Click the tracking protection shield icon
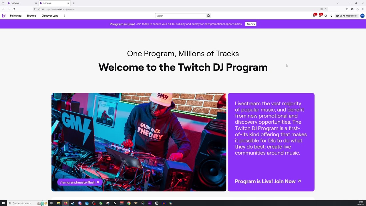The image size is (366, 206). point(35,9)
